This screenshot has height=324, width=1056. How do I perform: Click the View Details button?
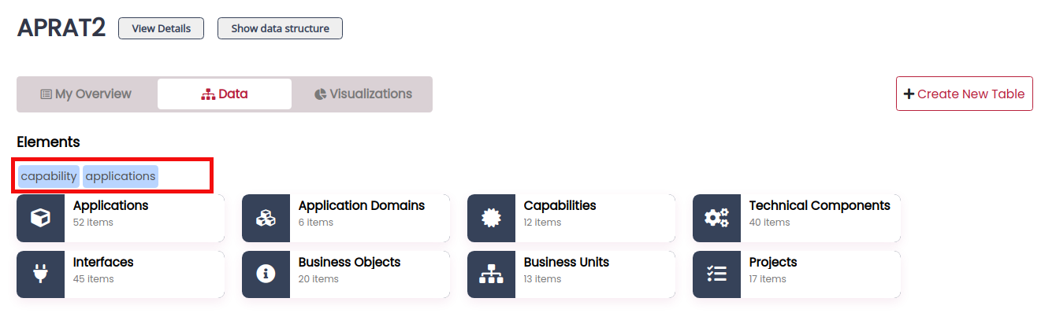tap(161, 28)
